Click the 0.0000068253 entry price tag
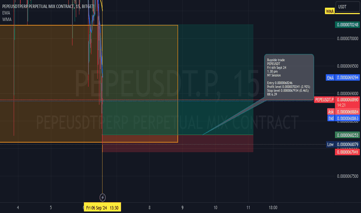The height and width of the screenshot is (213, 361). pyautogui.click(x=347, y=135)
